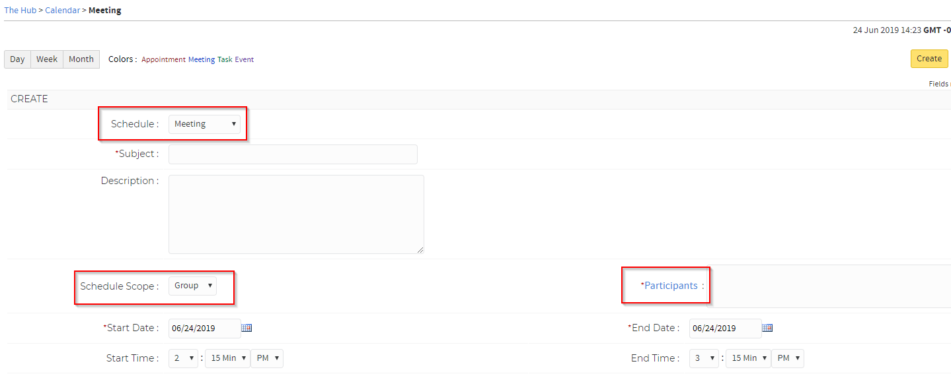Click inside the Description text area
The height and width of the screenshot is (380, 951).
pyautogui.click(x=296, y=214)
